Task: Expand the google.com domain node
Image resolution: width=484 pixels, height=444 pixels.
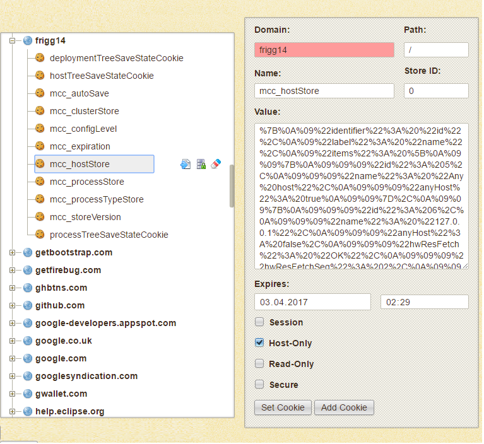Action: 12,359
